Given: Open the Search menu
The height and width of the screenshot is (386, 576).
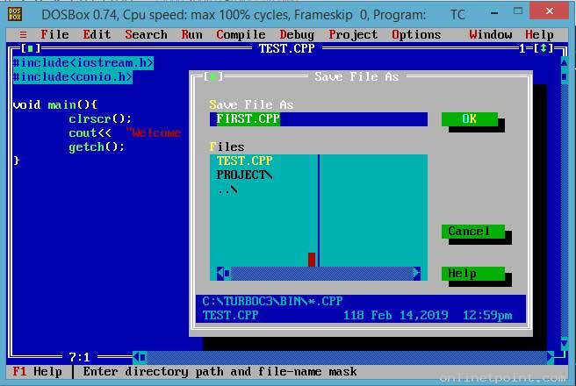Looking at the screenshot, I should click(x=147, y=34).
